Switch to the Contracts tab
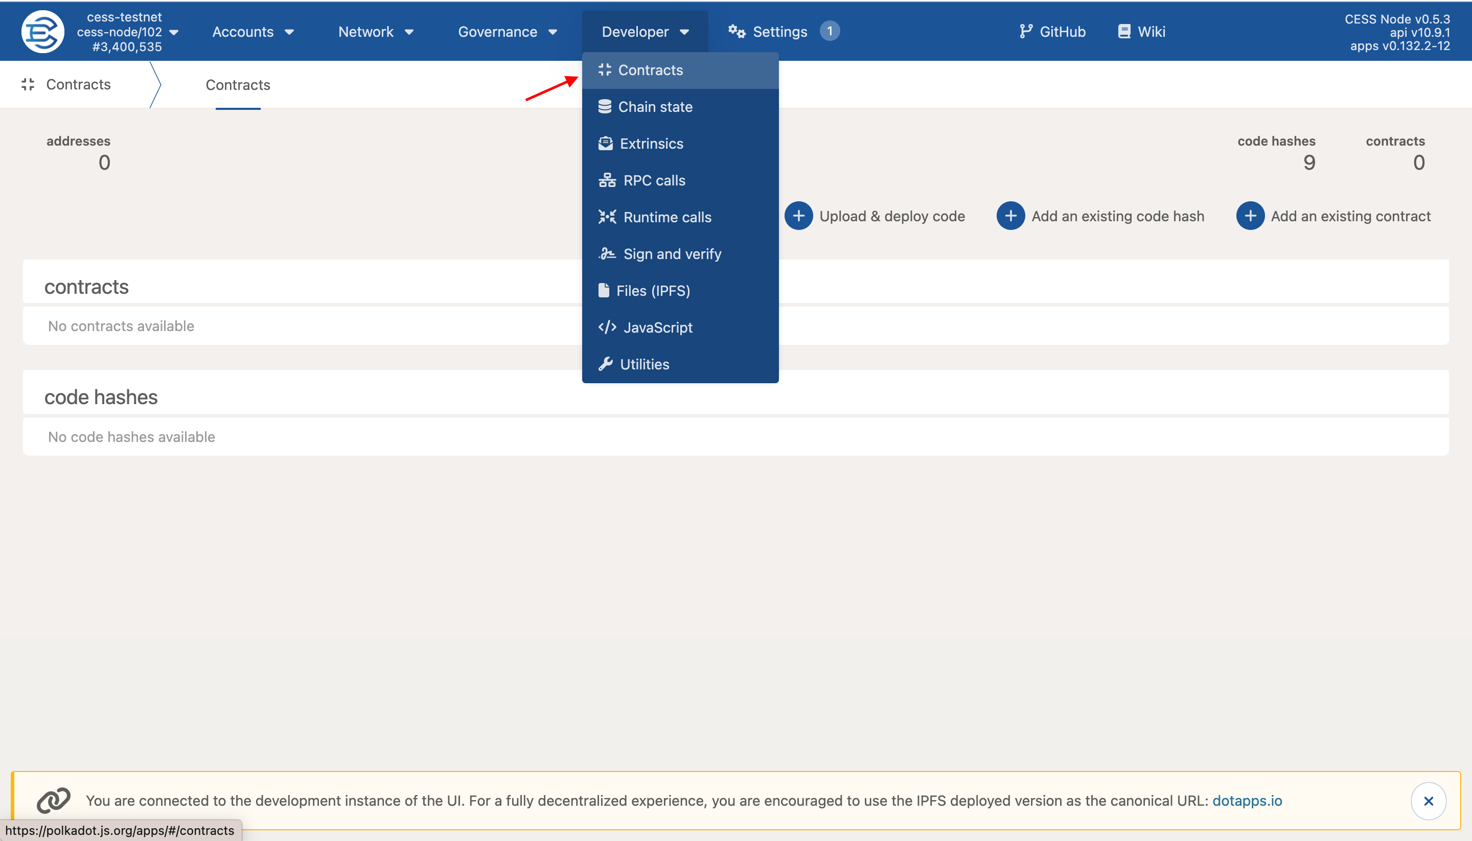Image resolution: width=1472 pixels, height=841 pixels. click(x=238, y=85)
